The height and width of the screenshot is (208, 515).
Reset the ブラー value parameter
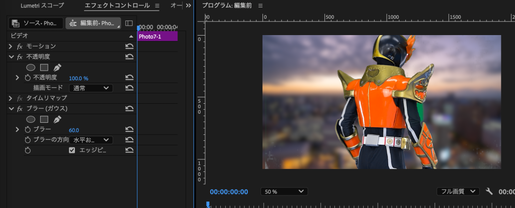(129, 130)
